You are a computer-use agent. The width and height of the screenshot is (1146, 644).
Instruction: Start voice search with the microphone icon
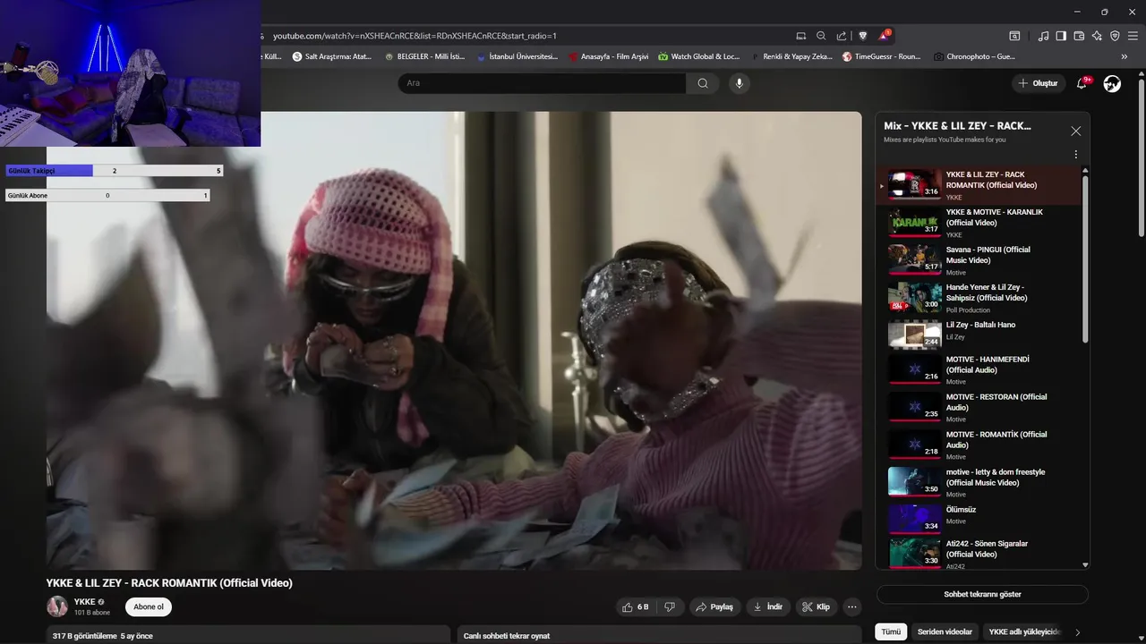pos(739,83)
